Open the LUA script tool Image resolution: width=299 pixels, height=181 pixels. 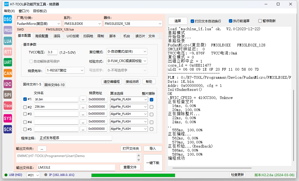(x=8, y=41)
